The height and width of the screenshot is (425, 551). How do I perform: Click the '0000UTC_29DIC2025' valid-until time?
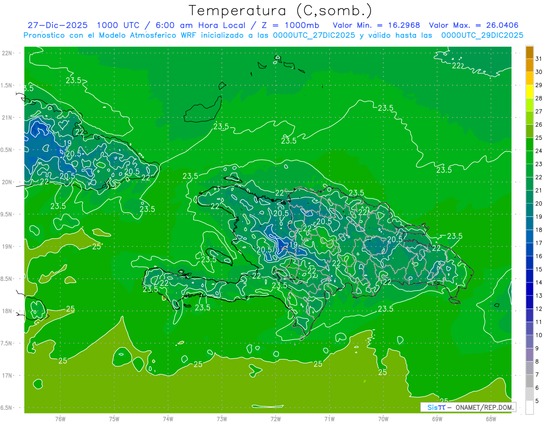482,35
